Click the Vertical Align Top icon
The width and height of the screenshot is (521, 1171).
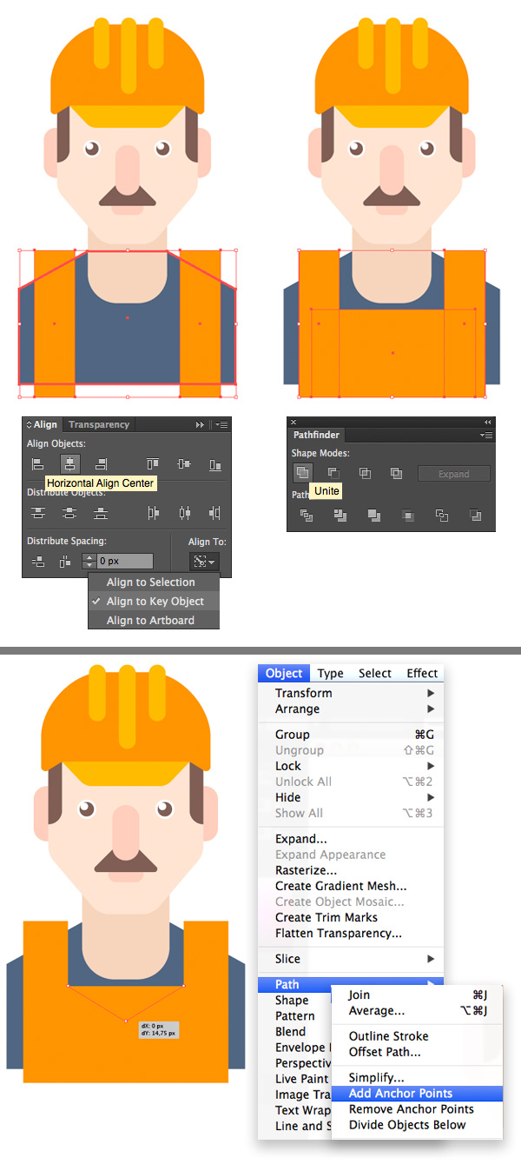click(153, 464)
